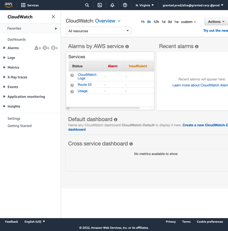
Task: Click info icon beside Cross service dashboard
Action: 131,144
